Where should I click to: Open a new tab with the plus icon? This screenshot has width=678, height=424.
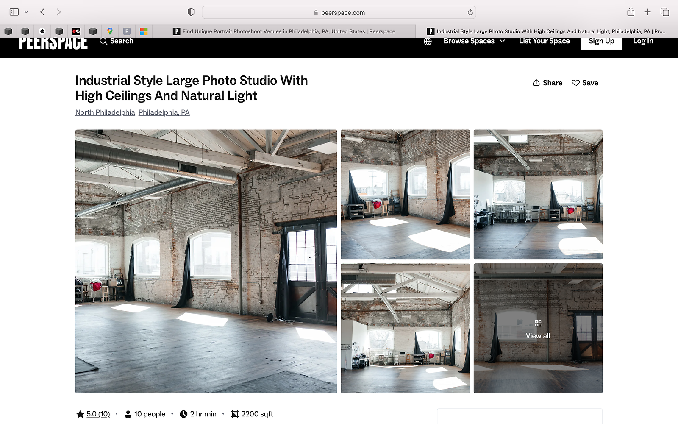pos(647,12)
